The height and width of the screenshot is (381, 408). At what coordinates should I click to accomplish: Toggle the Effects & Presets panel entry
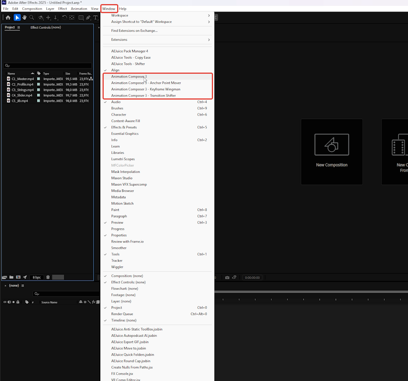(157, 127)
